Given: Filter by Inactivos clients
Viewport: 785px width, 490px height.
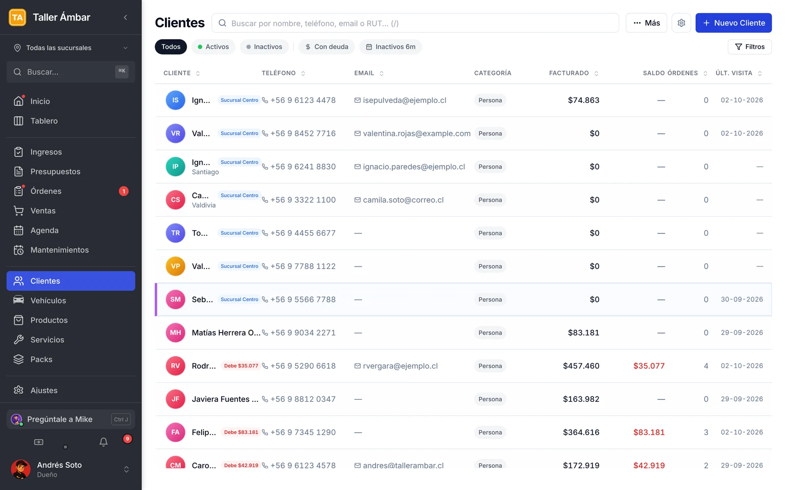Looking at the screenshot, I should (x=264, y=47).
